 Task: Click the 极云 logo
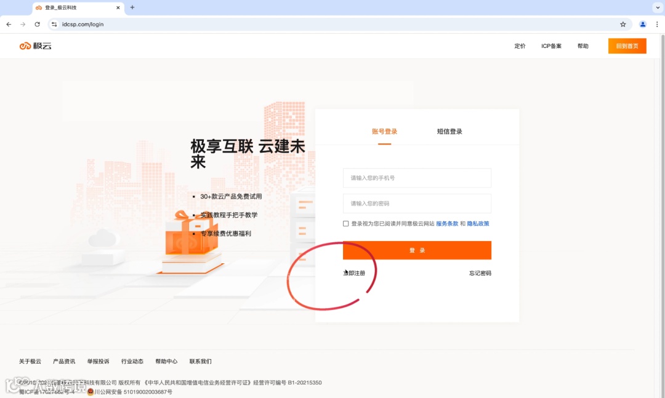(x=35, y=46)
